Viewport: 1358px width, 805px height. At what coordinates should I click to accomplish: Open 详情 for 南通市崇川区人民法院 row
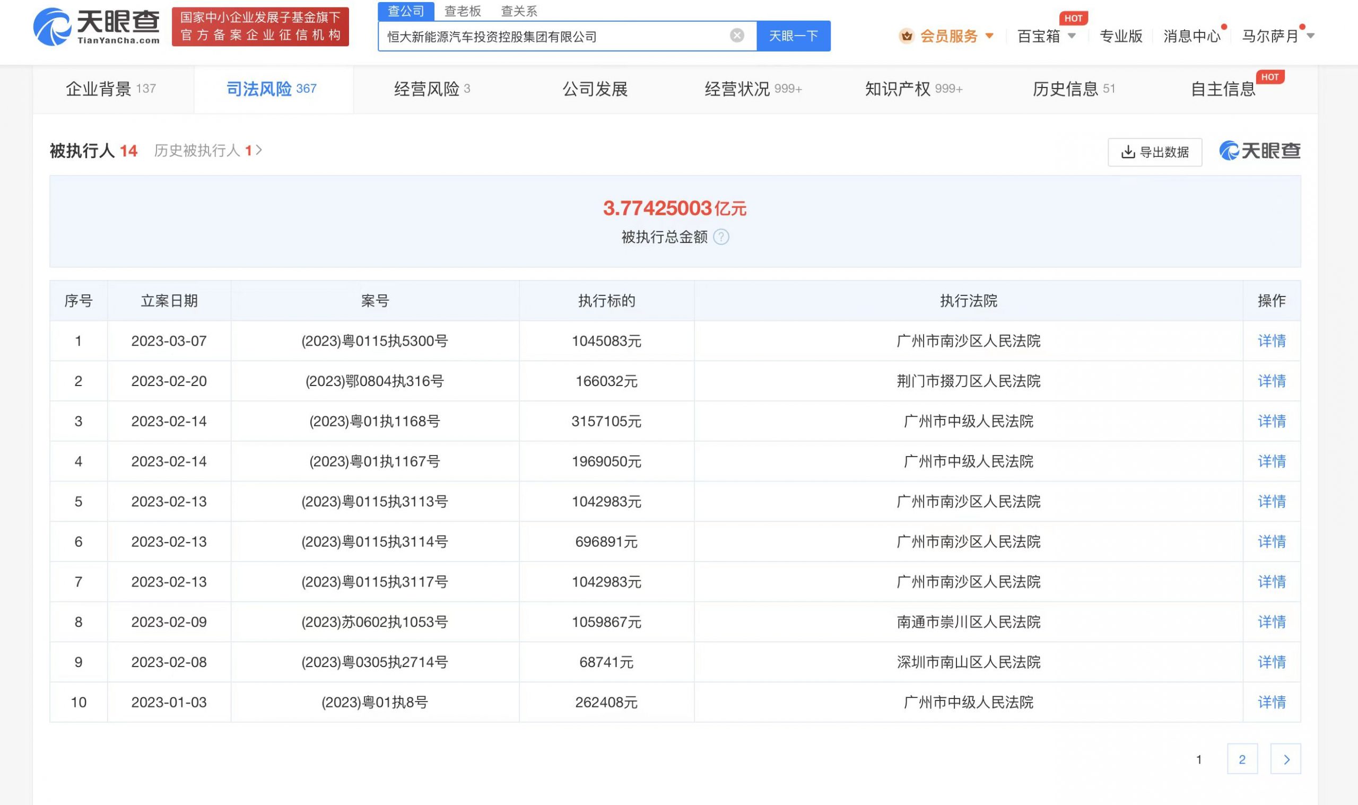[1271, 622]
